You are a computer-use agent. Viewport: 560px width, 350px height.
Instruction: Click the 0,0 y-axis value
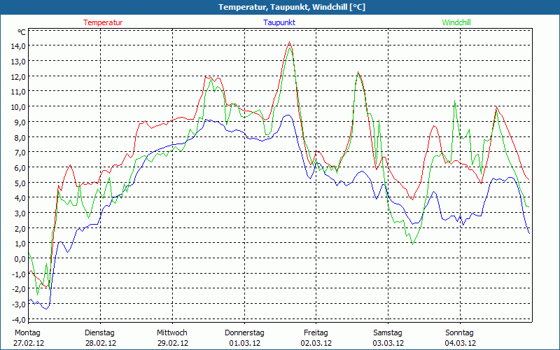[20, 258]
